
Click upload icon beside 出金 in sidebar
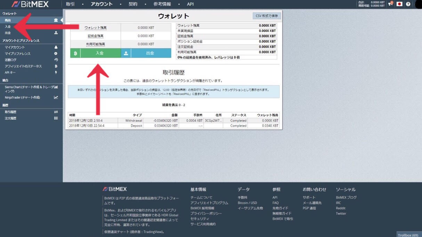coord(56,33)
